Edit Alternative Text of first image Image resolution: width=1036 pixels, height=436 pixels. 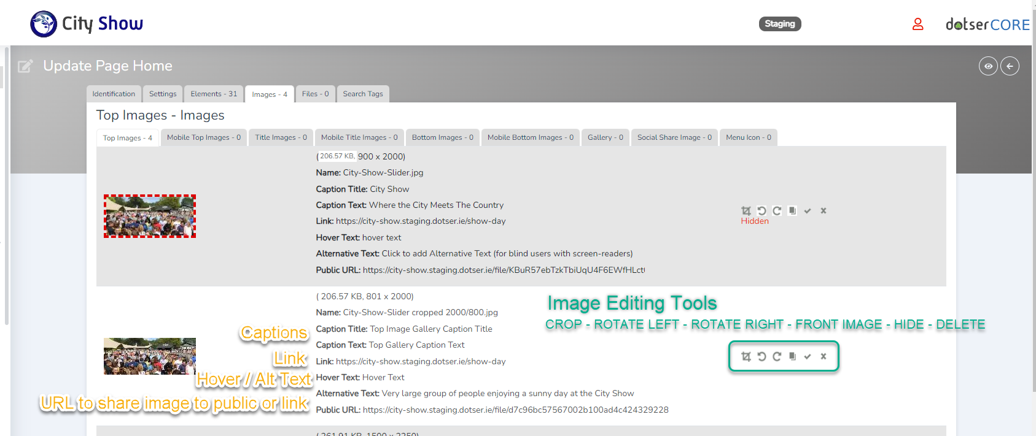[x=507, y=254]
